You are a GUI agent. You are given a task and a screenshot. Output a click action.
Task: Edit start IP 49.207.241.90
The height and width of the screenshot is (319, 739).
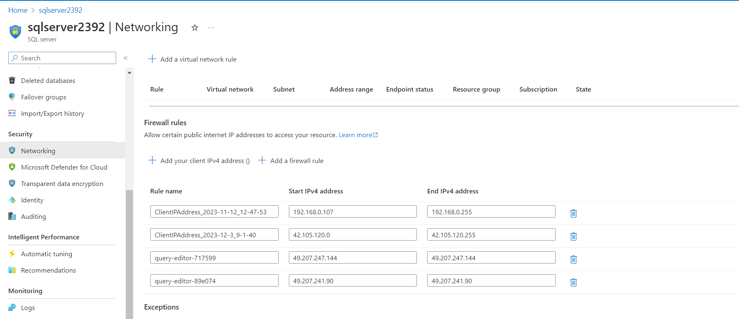click(x=353, y=281)
